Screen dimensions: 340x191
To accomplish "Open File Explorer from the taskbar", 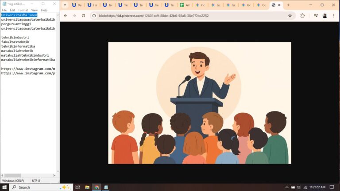I will pyautogui.click(x=87, y=187).
